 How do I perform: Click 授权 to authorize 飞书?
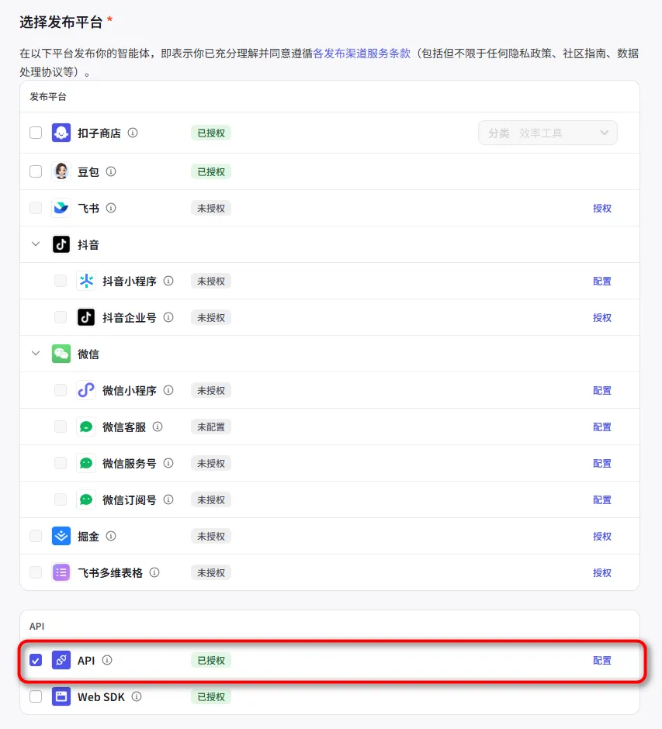602,207
